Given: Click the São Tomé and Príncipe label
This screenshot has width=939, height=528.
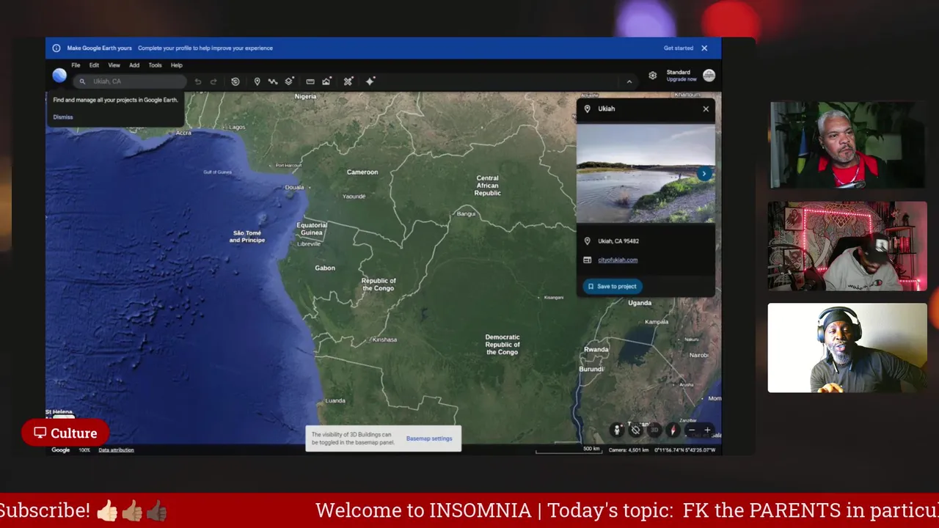Looking at the screenshot, I should (247, 237).
